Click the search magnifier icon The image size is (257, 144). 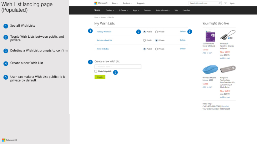tap(219, 3)
